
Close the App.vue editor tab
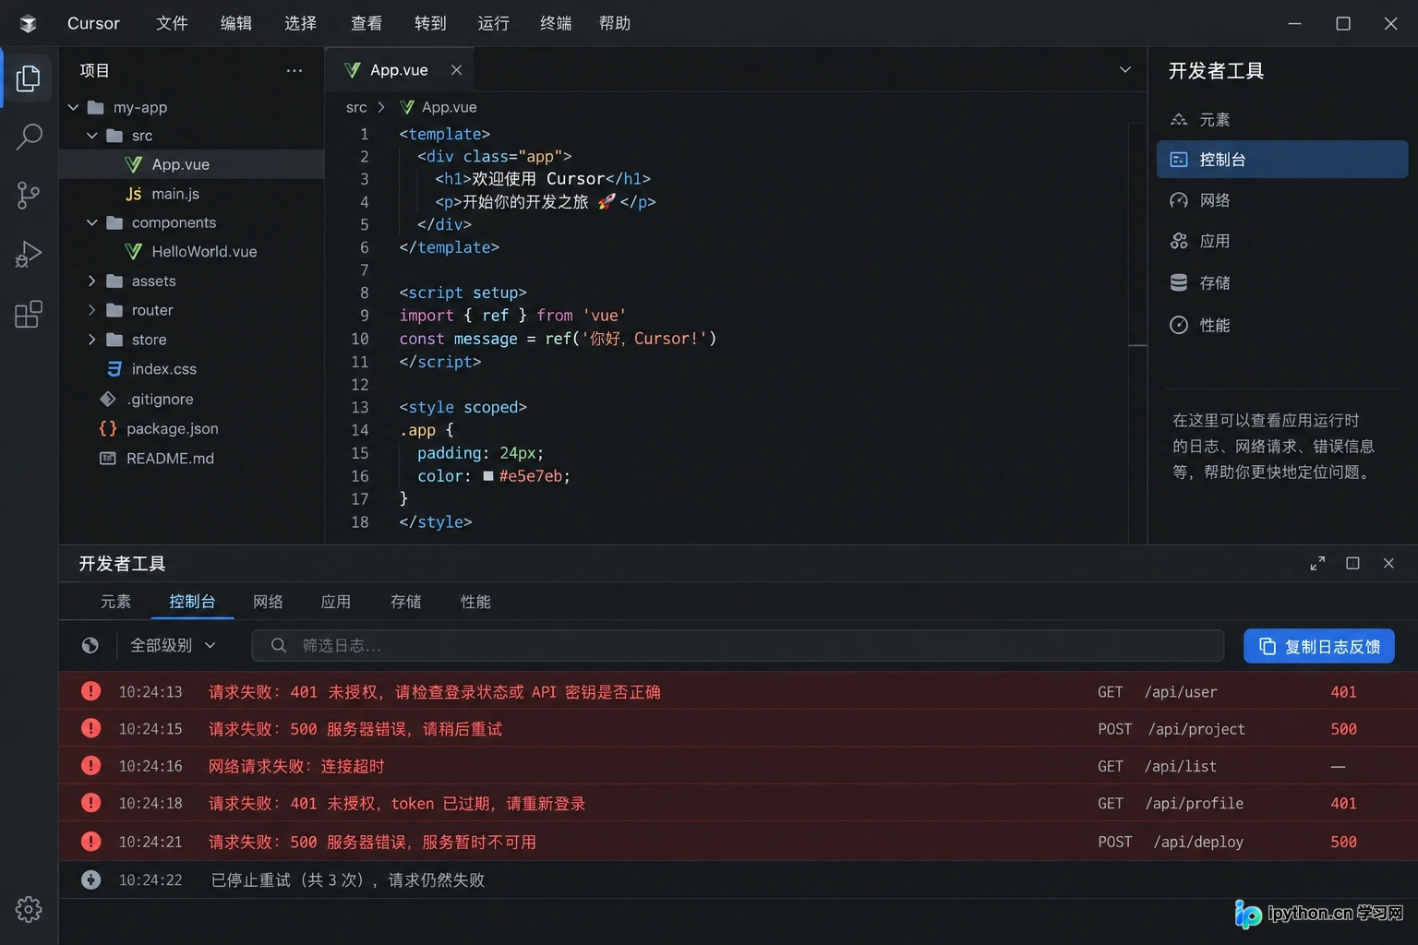point(456,70)
